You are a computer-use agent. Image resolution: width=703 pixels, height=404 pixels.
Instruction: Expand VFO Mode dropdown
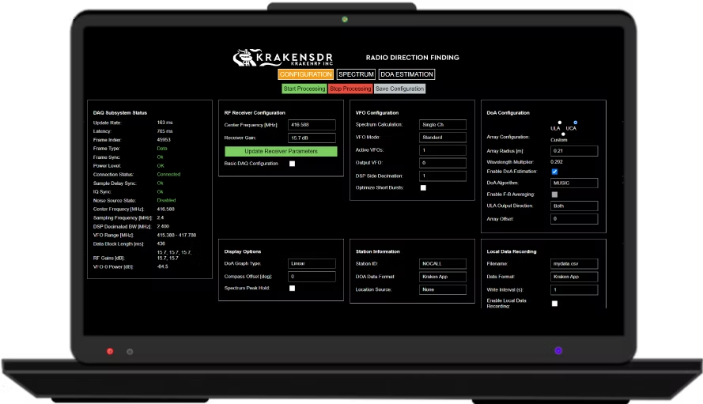[443, 138]
